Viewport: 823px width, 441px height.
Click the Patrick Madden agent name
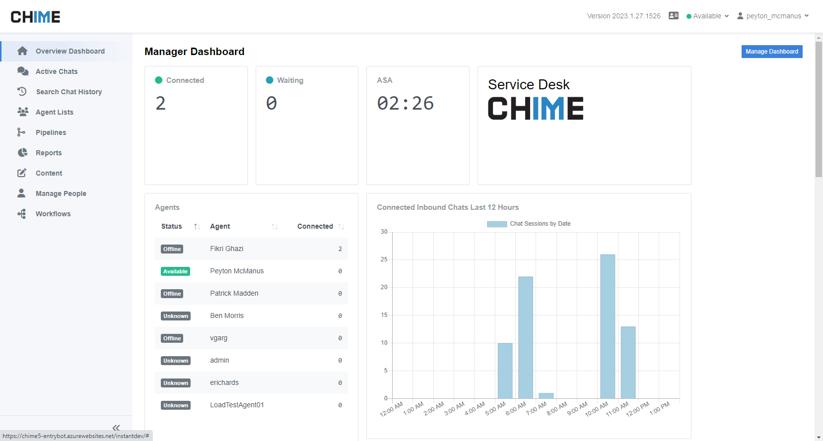coord(234,293)
